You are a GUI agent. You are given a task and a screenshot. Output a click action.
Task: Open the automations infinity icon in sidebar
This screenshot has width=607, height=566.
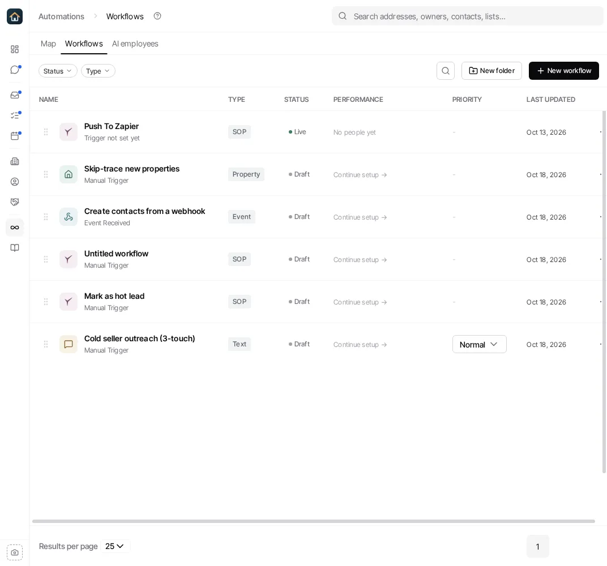click(x=15, y=228)
